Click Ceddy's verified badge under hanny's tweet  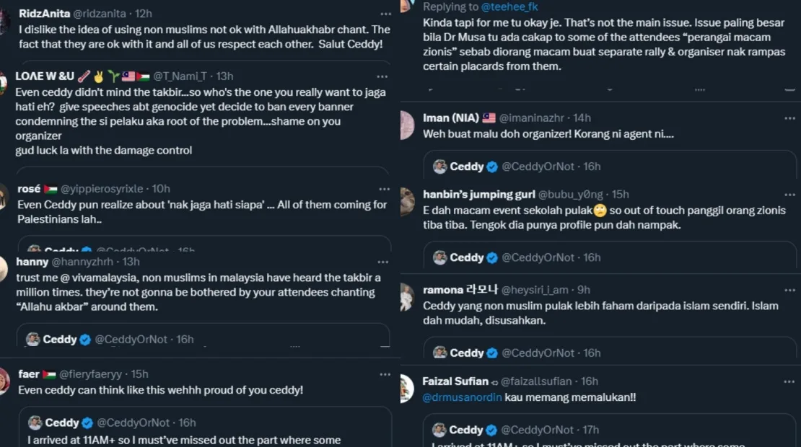85,339
